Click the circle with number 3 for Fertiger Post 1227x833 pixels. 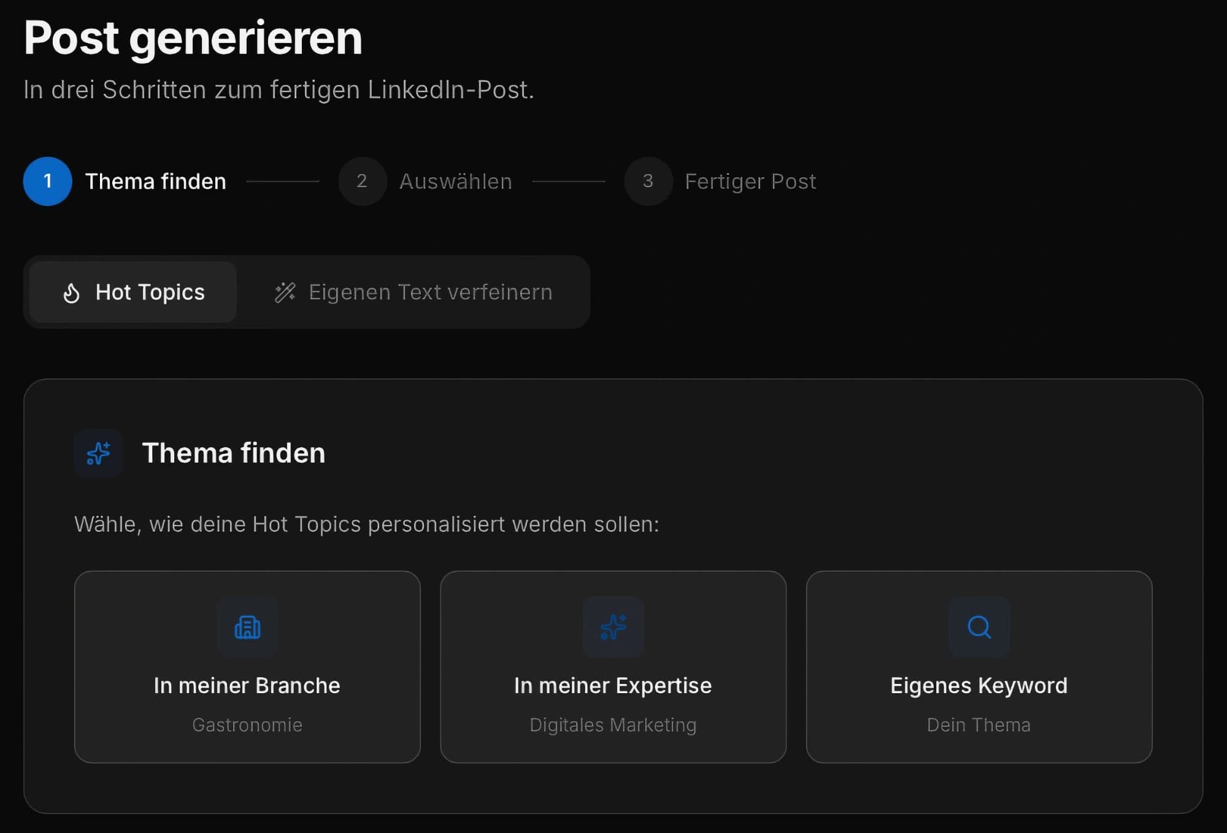point(647,181)
